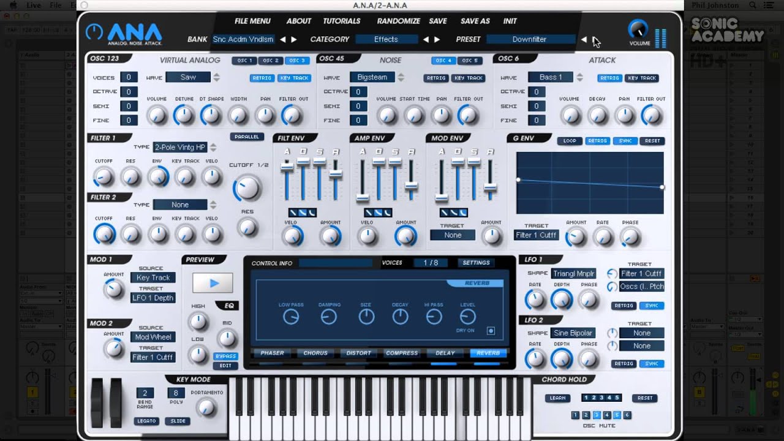Go to next bank with right arrow
Viewport: 784px width, 441px height.
tap(294, 39)
